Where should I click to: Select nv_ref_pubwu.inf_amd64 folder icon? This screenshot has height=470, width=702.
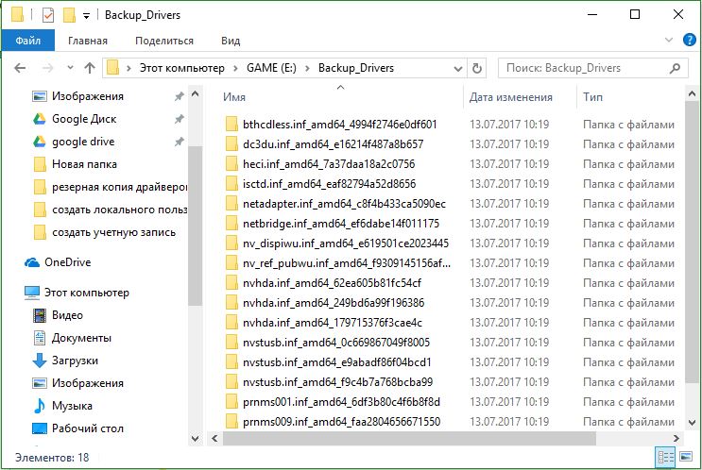coord(231,263)
